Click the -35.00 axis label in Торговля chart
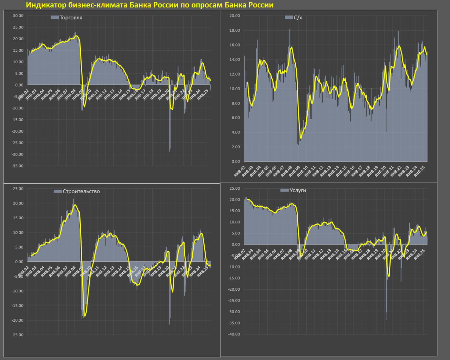The image size is (450, 360). [x=17, y=166]
